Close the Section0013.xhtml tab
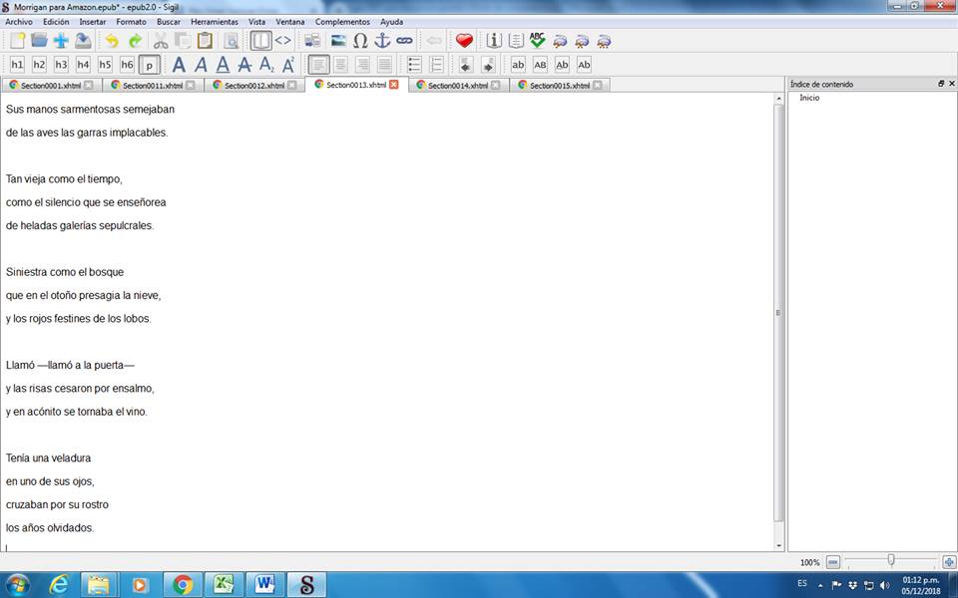Screen dimensions: 958x598 394,85
